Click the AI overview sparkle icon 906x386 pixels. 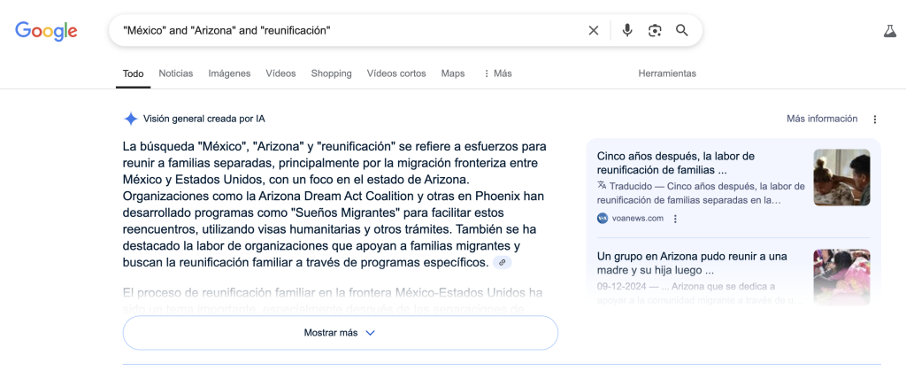click(131, 119)
